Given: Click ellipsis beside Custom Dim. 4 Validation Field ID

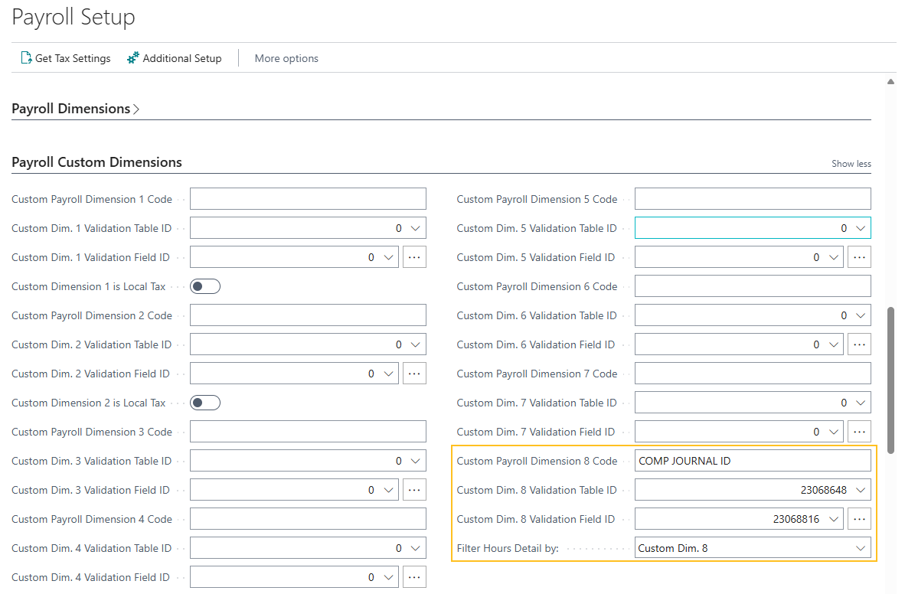Looking at the screenshot, I should pyautogui.click(x=414, y=576).
